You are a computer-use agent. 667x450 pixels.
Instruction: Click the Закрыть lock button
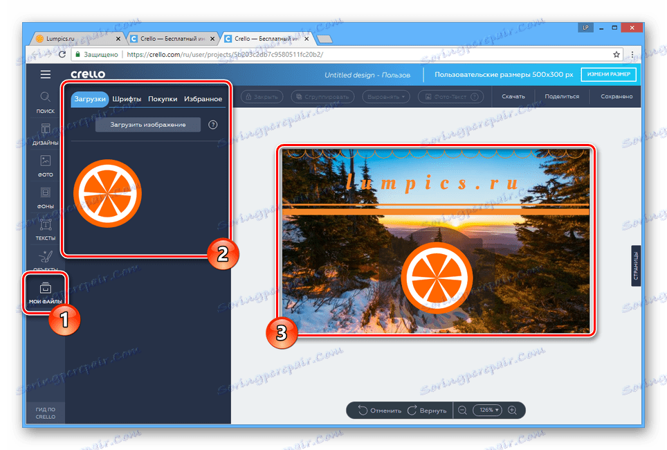click(262, 97)
